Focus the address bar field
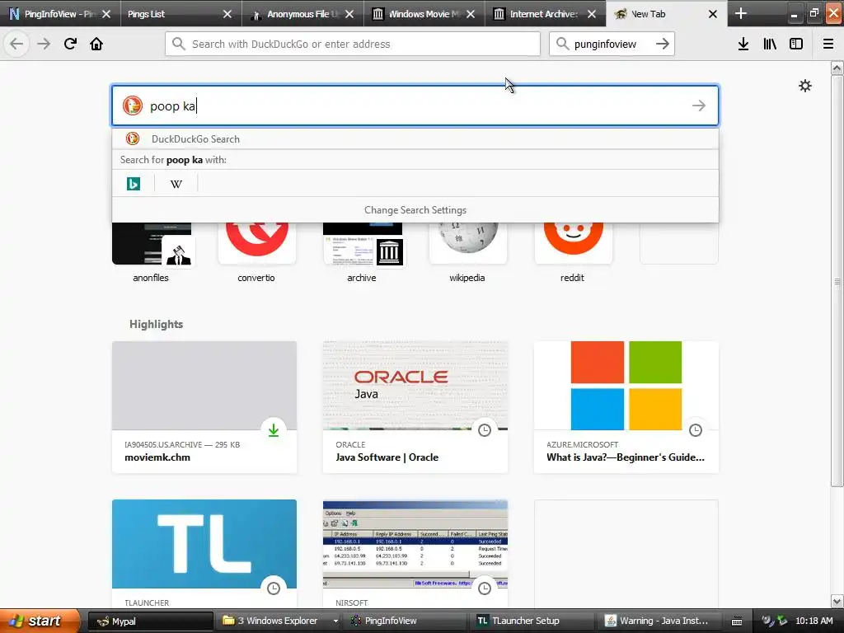The image size is (844, 633). pos(353,44)
